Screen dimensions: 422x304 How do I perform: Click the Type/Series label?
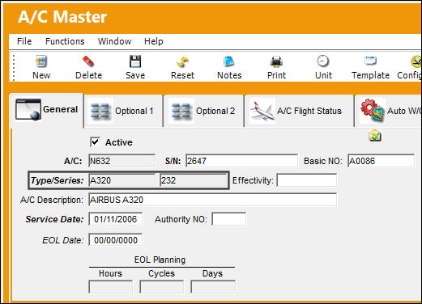[x=57, y=180]
